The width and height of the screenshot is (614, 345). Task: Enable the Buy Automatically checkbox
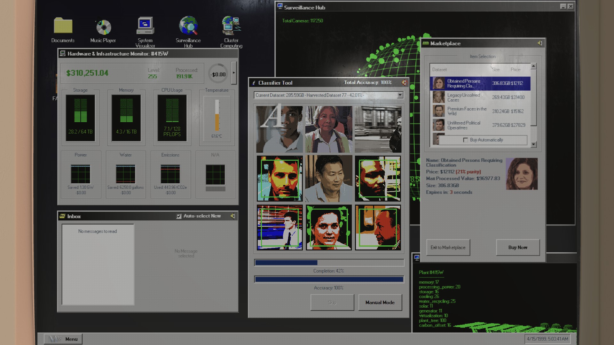coord(465,140)
